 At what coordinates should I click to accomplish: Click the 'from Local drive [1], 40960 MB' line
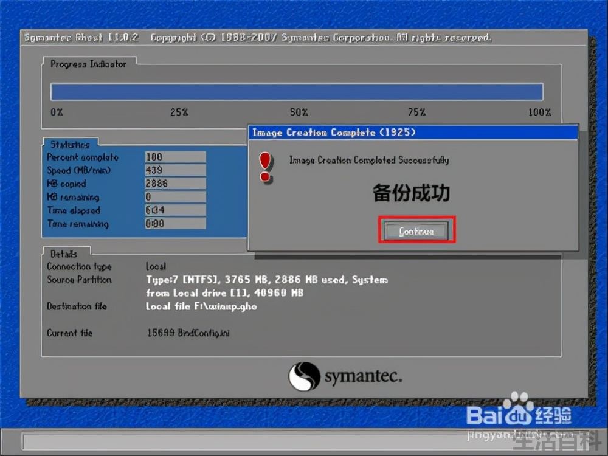coord(224,293)
